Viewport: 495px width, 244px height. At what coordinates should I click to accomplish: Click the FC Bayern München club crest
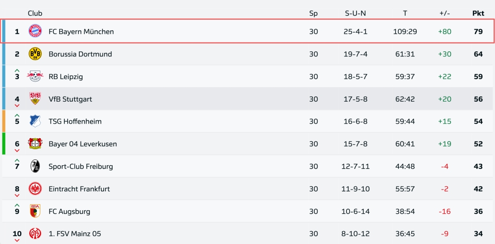point(35,32)
